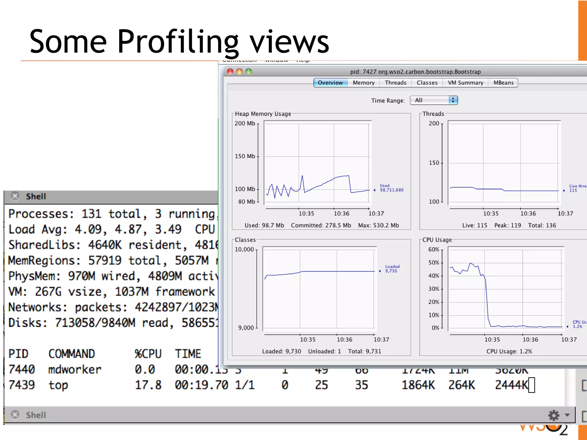Viewport: 587px width, 440px height.
Task: Click the Threads chart
Action: pyautogui.click(x=504, y=163)
